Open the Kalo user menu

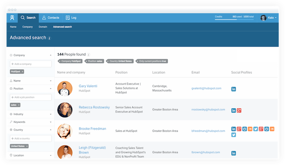pos(269,18)
